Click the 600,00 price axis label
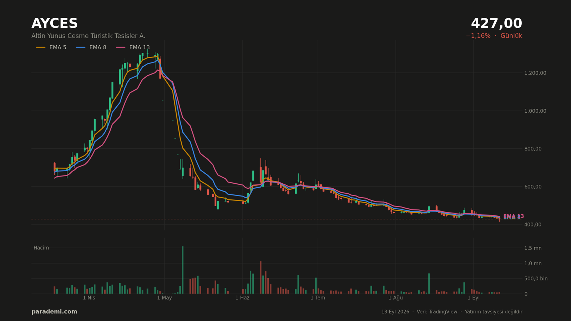Image resolution: width=571 pixels, height=321 pixels. coord(532,187)
